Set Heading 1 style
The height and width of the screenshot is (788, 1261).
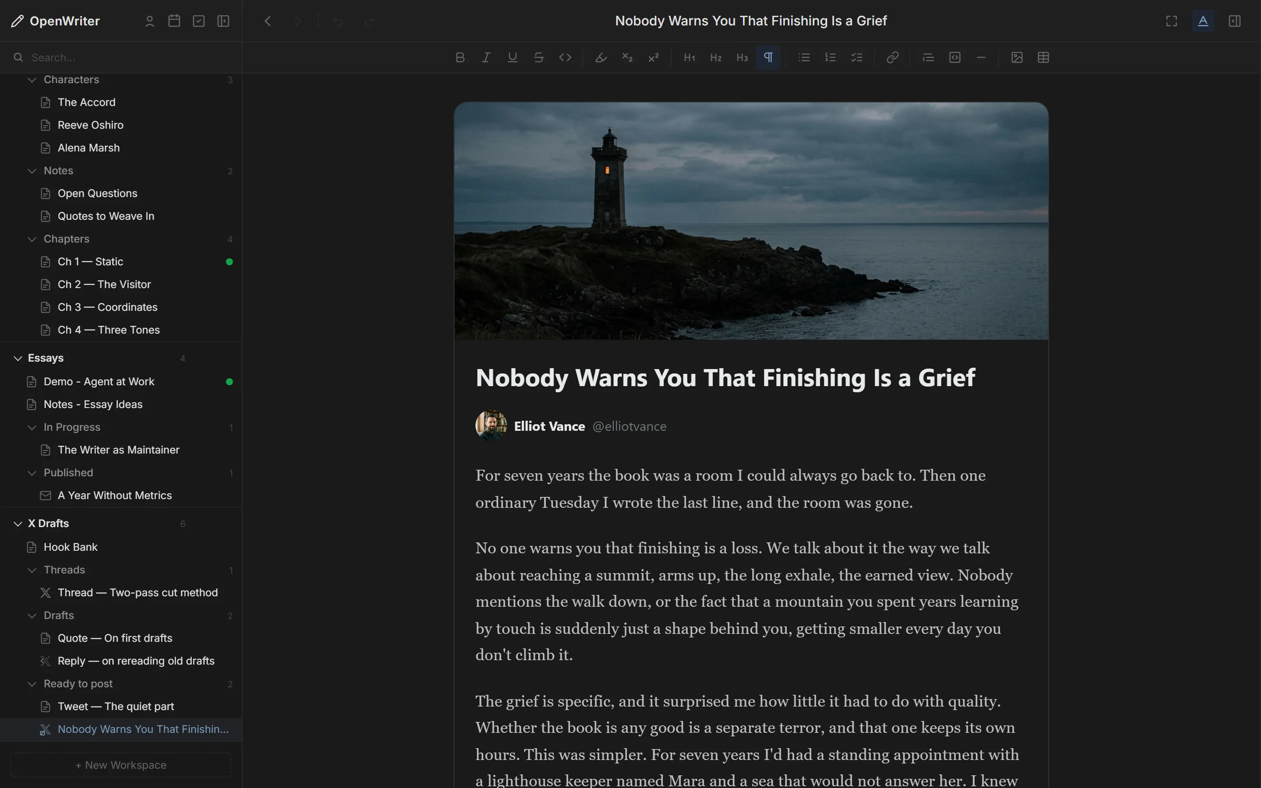point(689,57)
